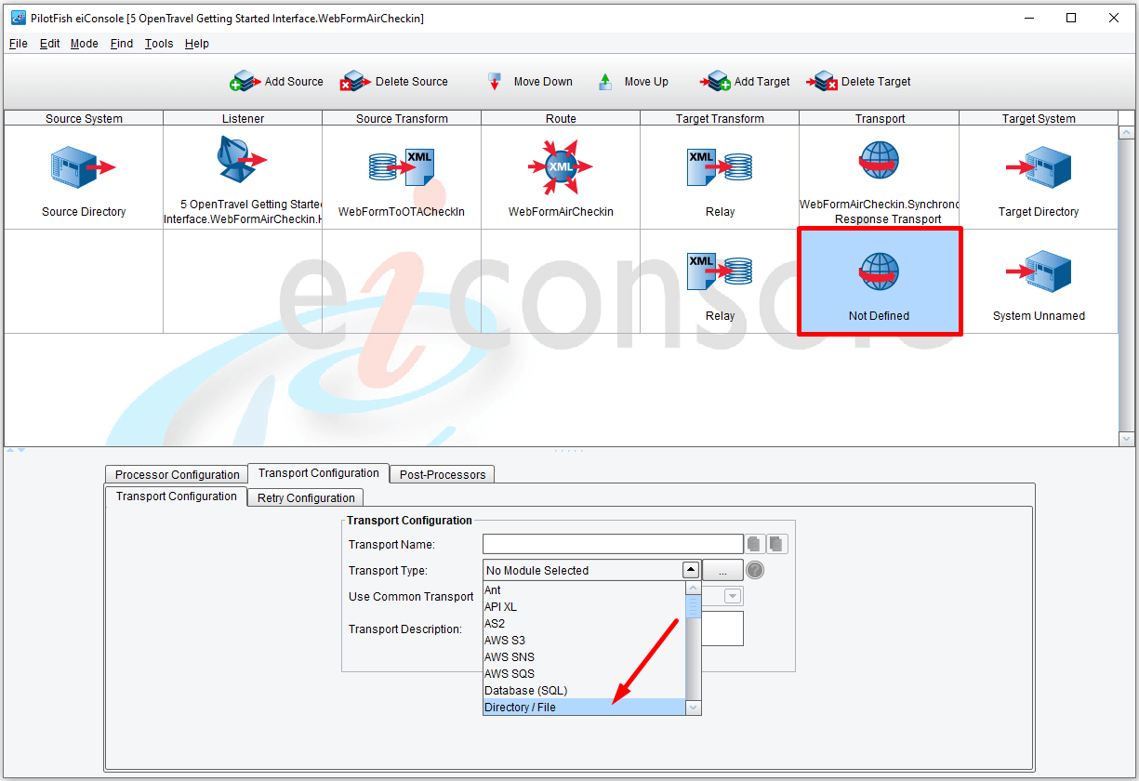Select the Source Directory system icon

[83, 167]
